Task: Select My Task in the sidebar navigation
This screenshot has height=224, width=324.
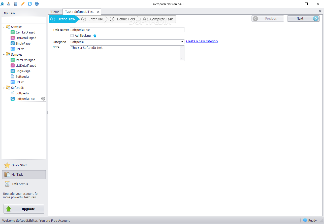Action: point(24,174)
